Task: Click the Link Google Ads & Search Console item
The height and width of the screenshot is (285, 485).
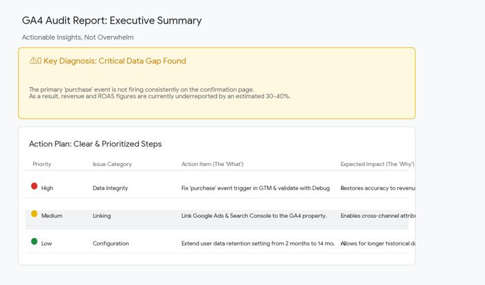Action: point(254,216)
